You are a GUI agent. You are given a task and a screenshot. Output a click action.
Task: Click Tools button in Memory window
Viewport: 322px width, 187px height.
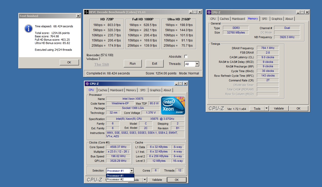257,108
